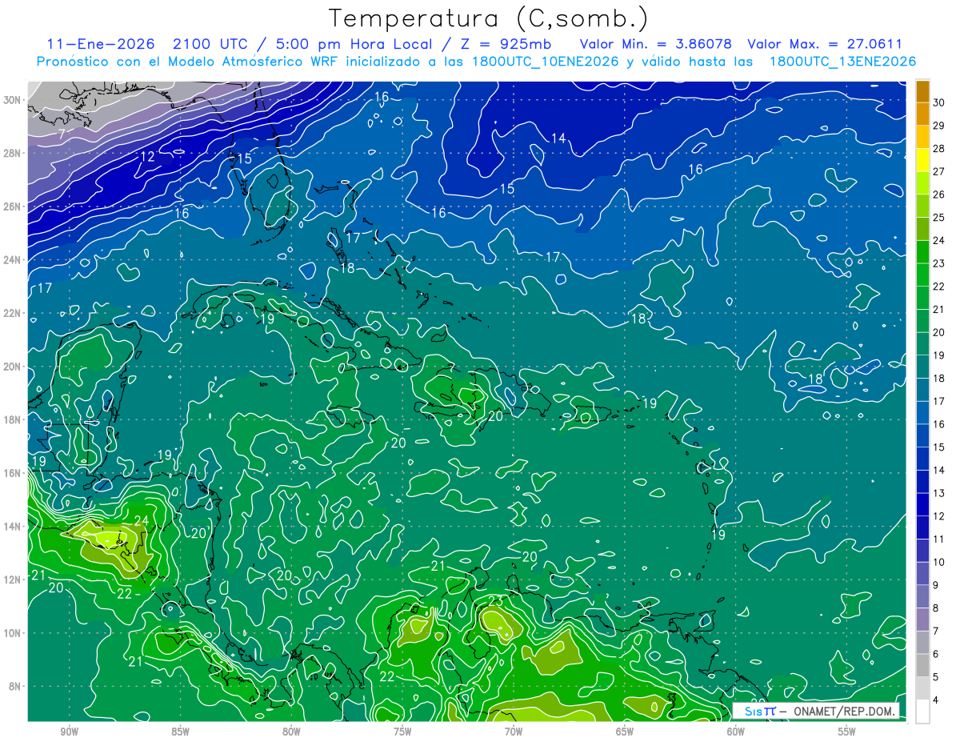Click the gray swatch between legend 5 and 6
Image resolution: width=960 pixels, height=742 pixels.
(922, 666)
